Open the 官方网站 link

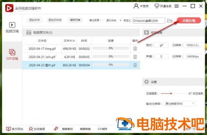[x=17, y=129]
